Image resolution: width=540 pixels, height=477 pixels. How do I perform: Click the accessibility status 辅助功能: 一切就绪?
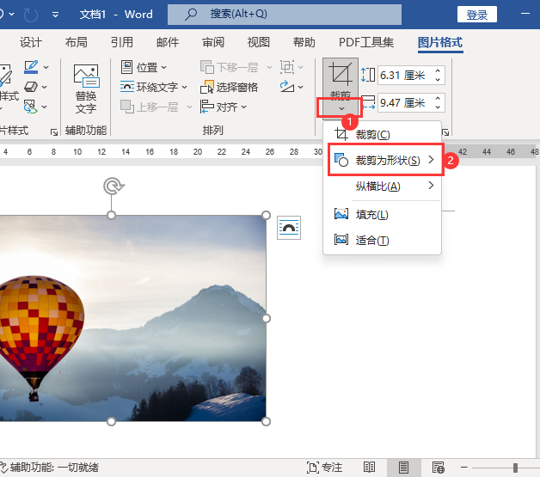[x=50, y=468]
